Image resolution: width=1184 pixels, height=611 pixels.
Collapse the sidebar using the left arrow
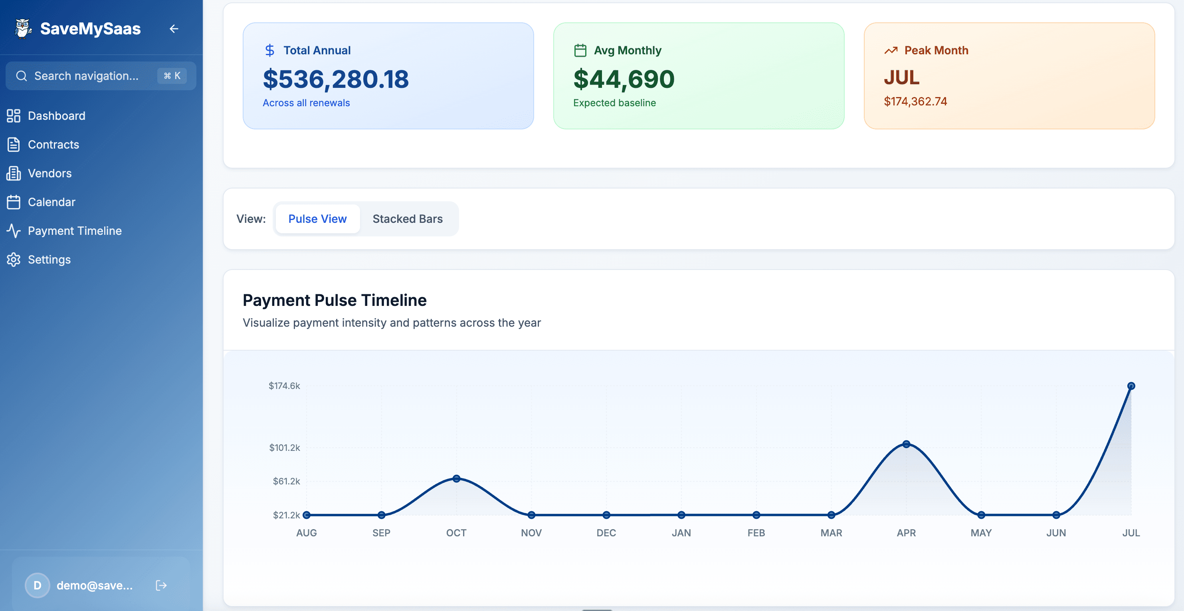174,28
